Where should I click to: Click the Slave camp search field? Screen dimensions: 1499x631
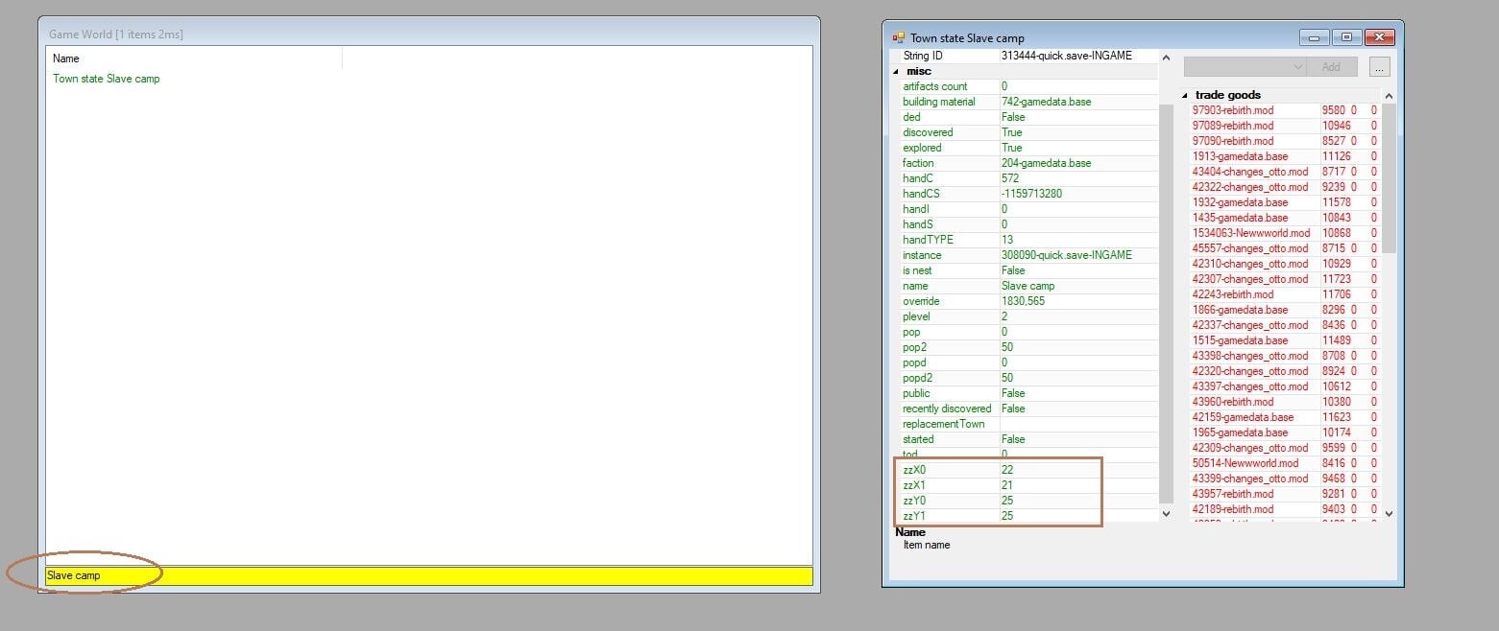[429, 576]
